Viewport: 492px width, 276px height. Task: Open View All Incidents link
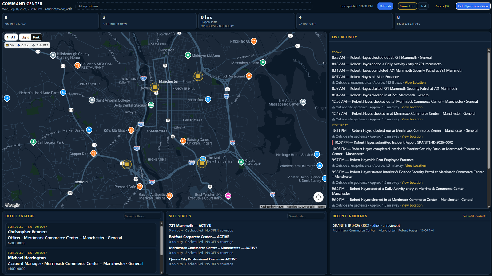click(x=475, y=216)
